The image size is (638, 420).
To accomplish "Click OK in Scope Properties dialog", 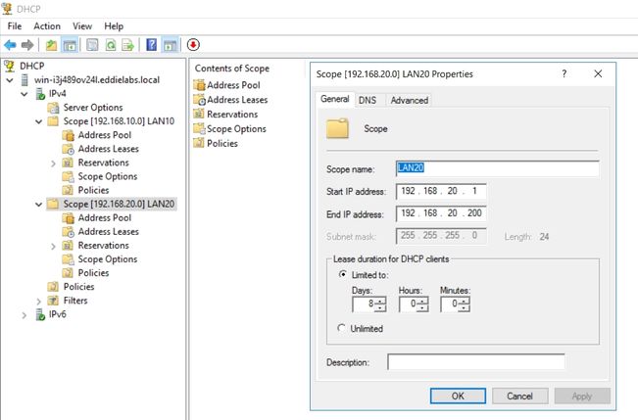I will point(458,396).
